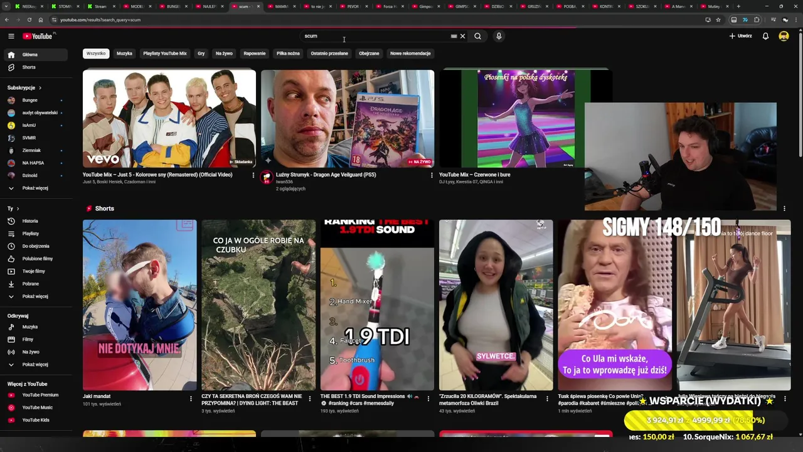Select the Piłka nożna filter chip
The width and height of the screenshot is (803, 452).
click(x=288, y=53)
